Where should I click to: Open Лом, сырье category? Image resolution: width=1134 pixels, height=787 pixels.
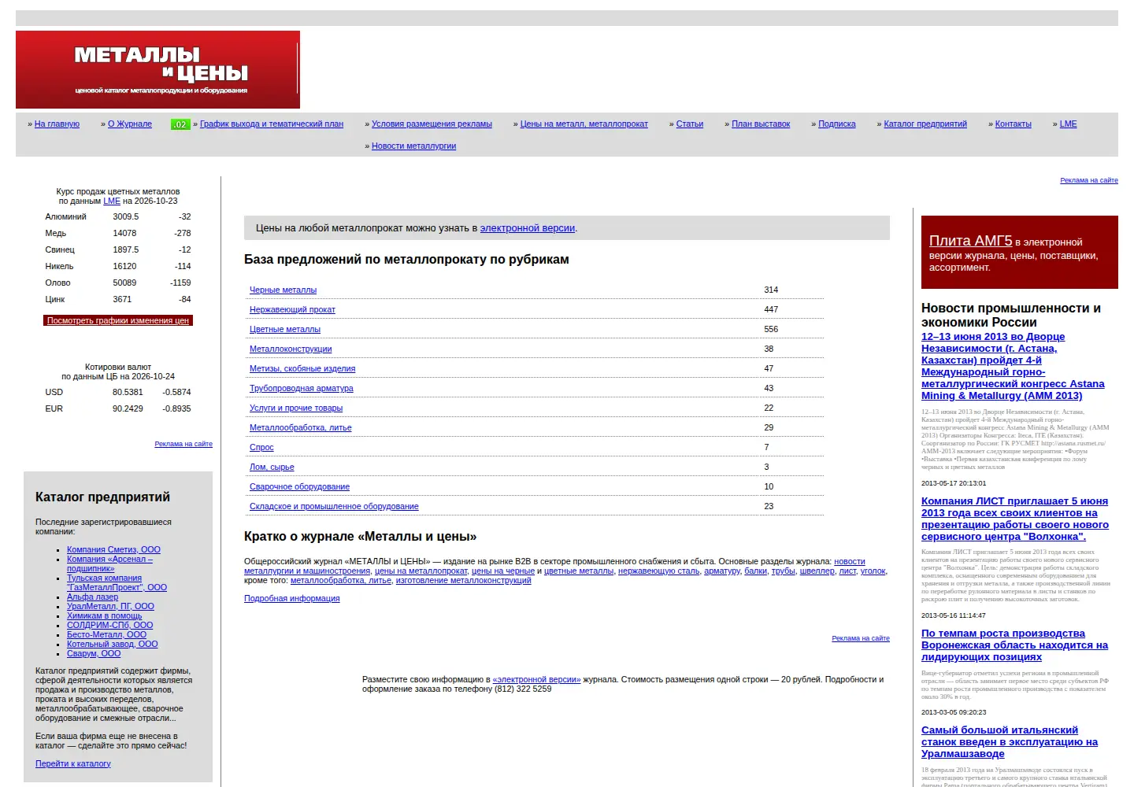click(272, 467)
